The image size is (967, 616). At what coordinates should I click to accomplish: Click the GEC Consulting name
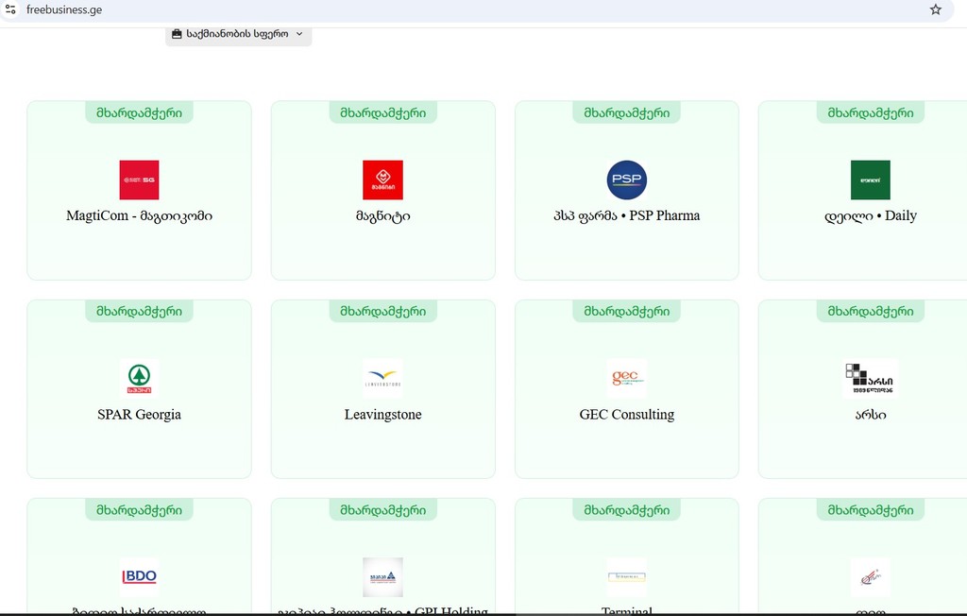tap(627, 414)
